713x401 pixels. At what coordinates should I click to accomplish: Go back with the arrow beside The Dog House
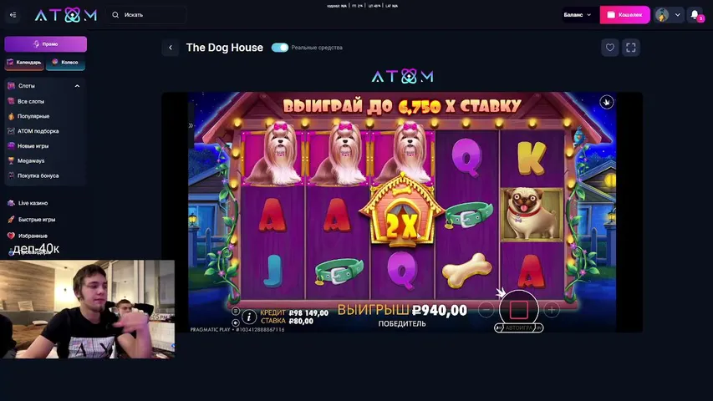click(x=171, y=48)
